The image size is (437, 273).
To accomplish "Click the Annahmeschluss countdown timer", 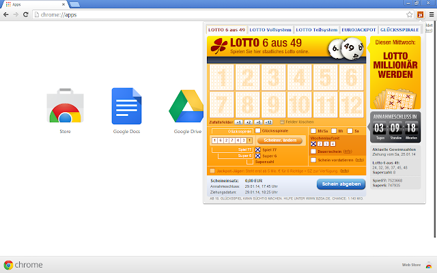I will click(395, 127).
